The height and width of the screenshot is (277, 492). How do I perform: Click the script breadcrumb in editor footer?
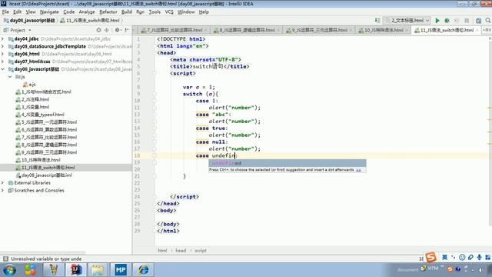click(201, 251)
